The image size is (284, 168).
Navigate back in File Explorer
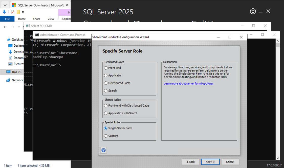coord(5,27)
